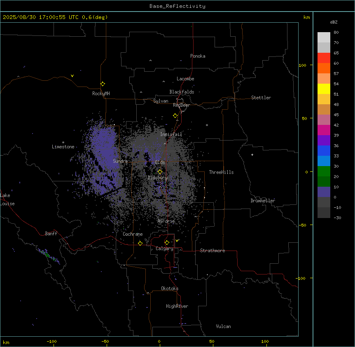The image size is (355, 347).
Task: Click the white caret marker west of Ponoka
Action: click(151, 61)
